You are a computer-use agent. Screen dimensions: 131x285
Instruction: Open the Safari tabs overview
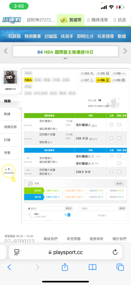click(x=120, y=267)
